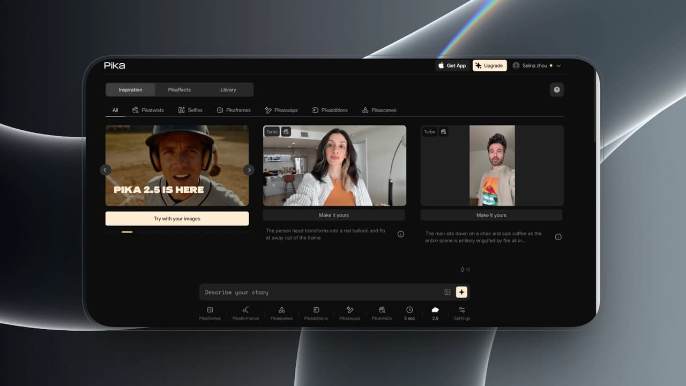The image size is (686, 386).
Task: Select Pikaswaps tool in bottom toolbar
Action: (349, 313)
